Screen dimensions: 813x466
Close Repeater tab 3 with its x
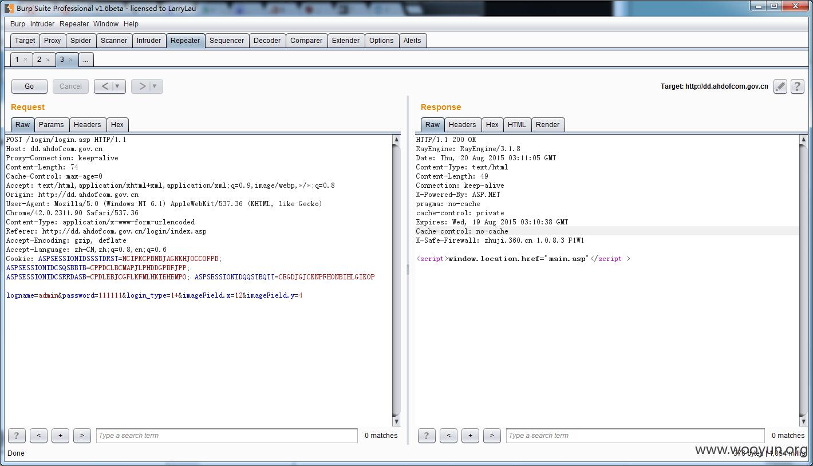click(x=70, y=60)
